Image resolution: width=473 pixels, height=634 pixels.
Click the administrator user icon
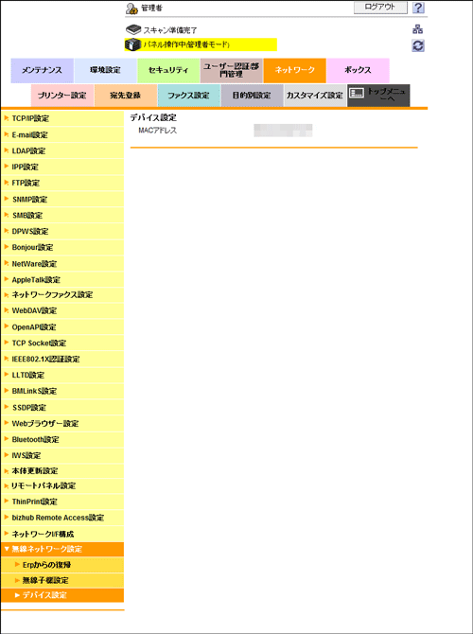pyautogui.click(x=131, y=9)
